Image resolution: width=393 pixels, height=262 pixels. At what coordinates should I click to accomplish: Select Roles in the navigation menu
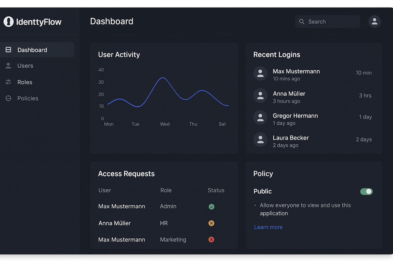click(x=25, y=82)
